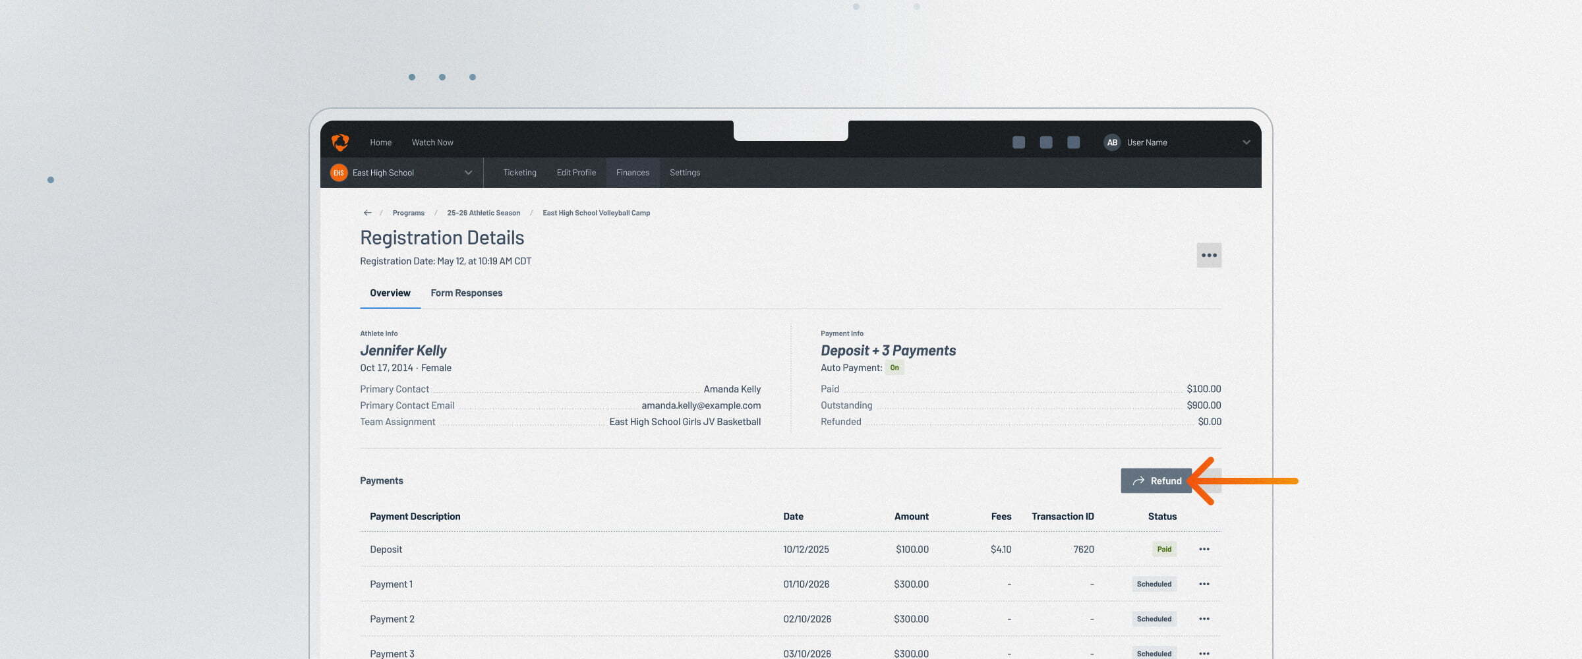Click the orange app logo in header
This screenshot has height=659, width=1582.
(340, 142)
